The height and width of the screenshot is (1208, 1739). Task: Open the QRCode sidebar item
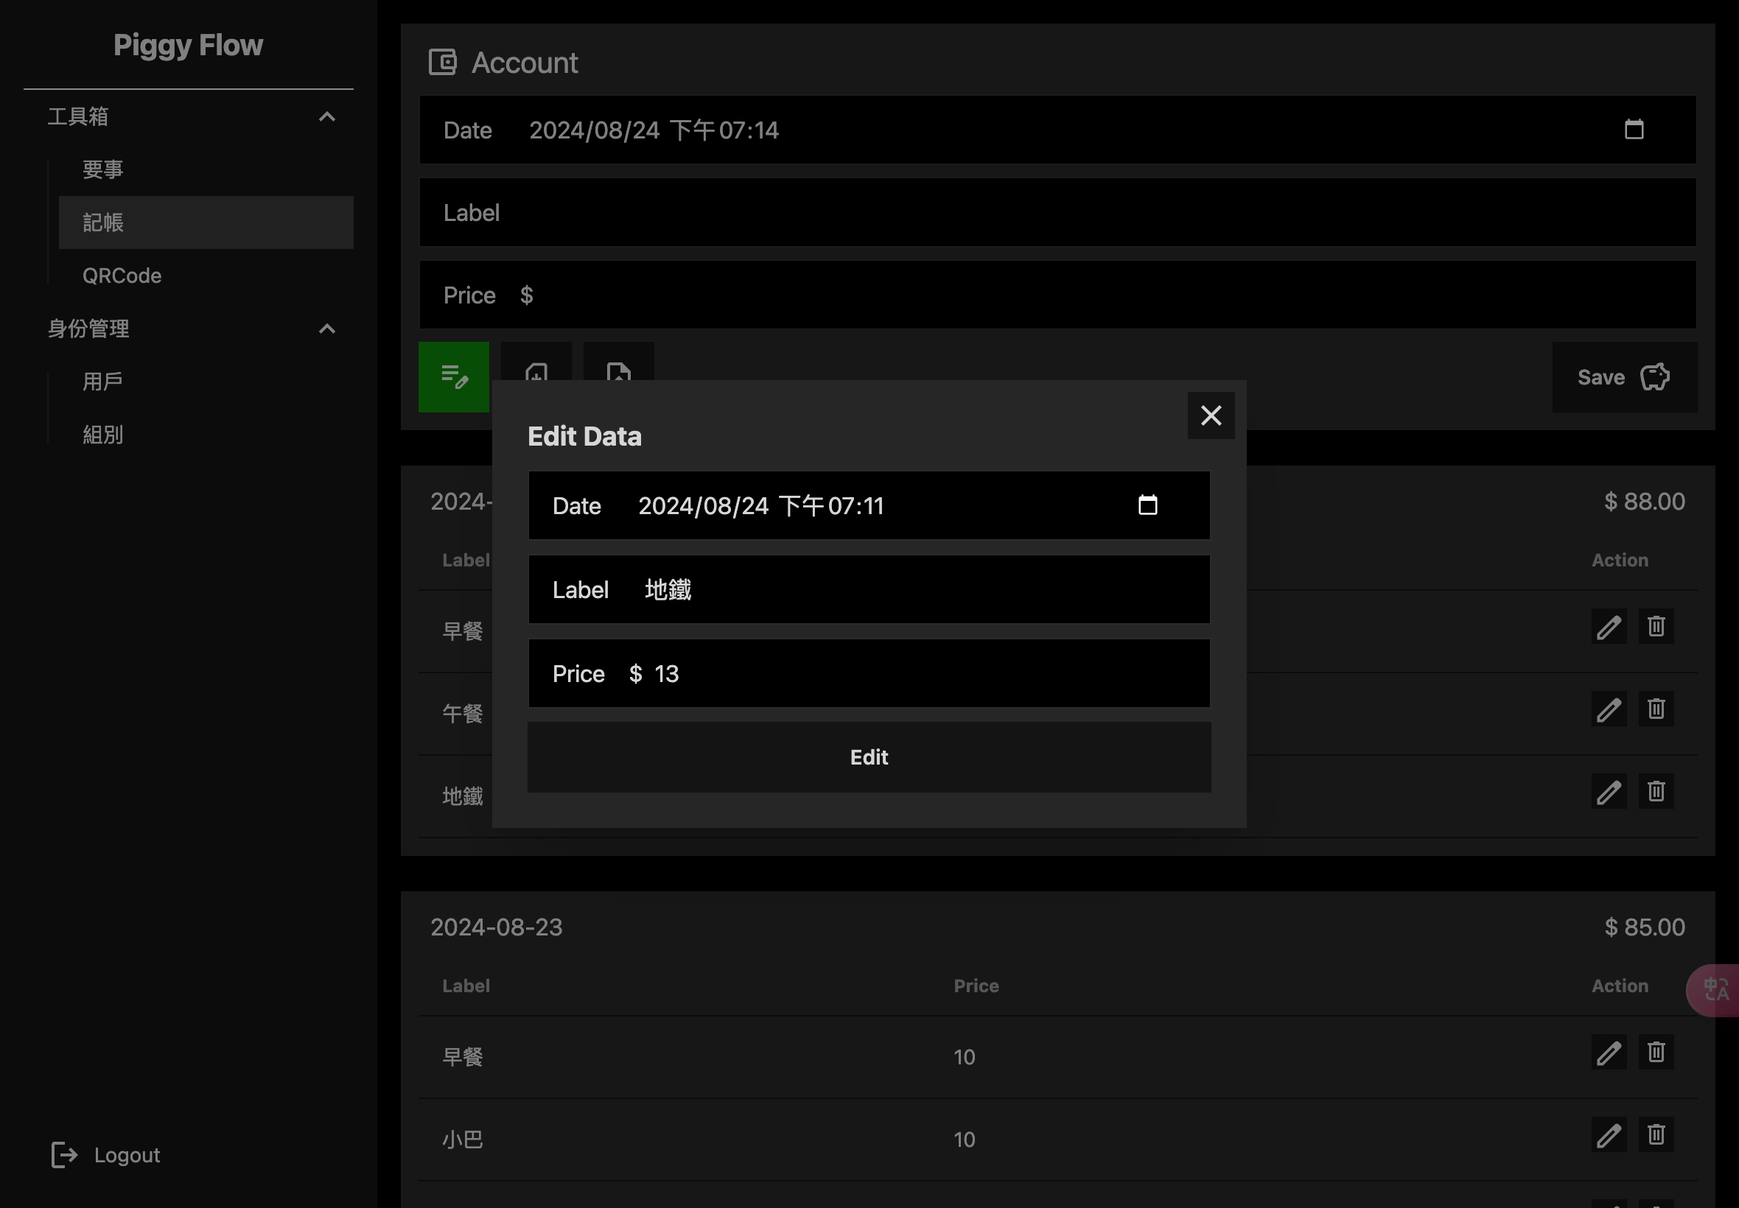(206, 275)
